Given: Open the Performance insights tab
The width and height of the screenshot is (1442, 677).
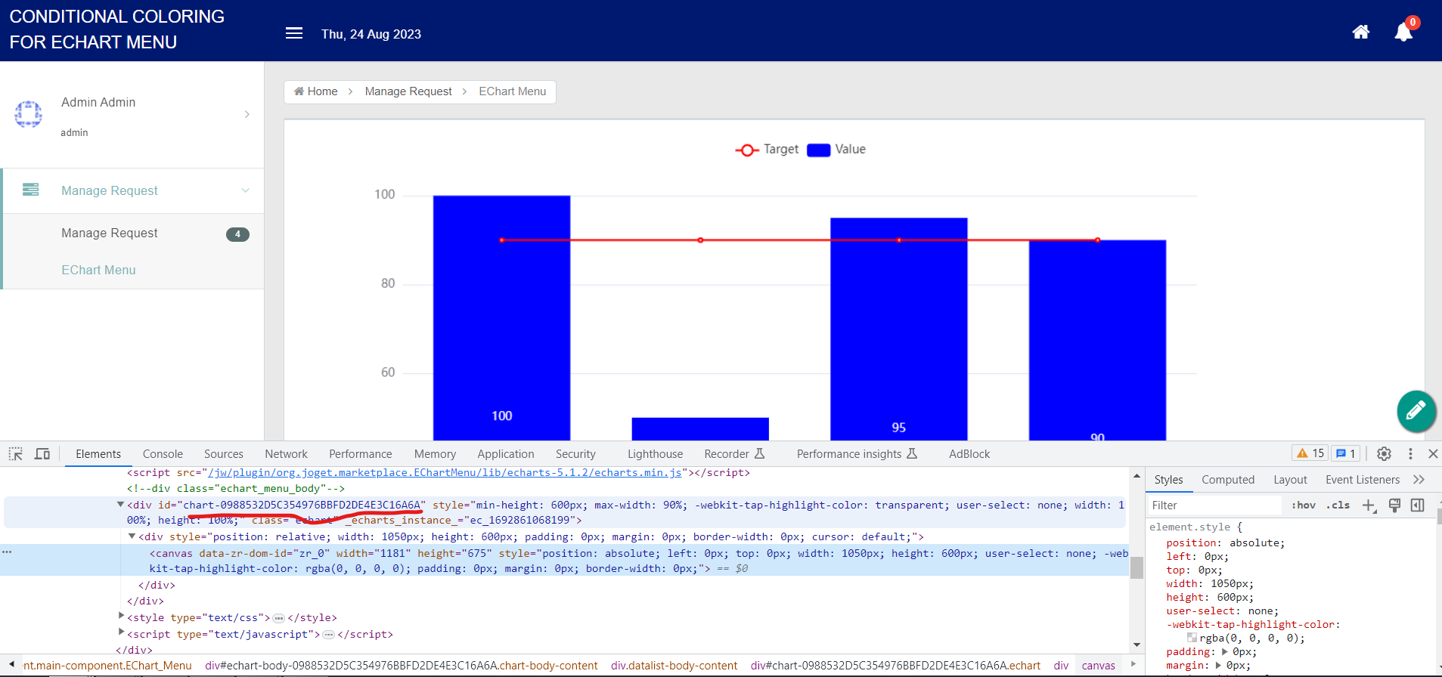Looking at the screenshot, I should click(857, 454).
